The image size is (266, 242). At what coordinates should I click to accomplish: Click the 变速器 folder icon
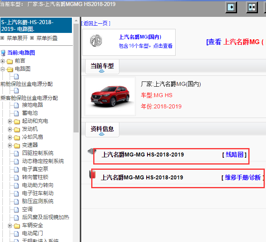point(17,146)
